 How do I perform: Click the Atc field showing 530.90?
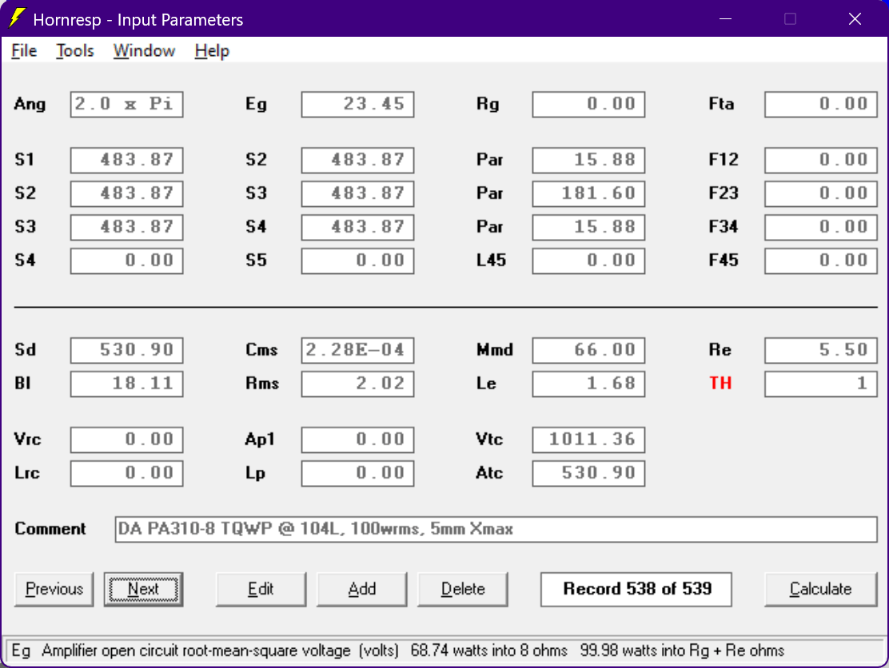588,473
